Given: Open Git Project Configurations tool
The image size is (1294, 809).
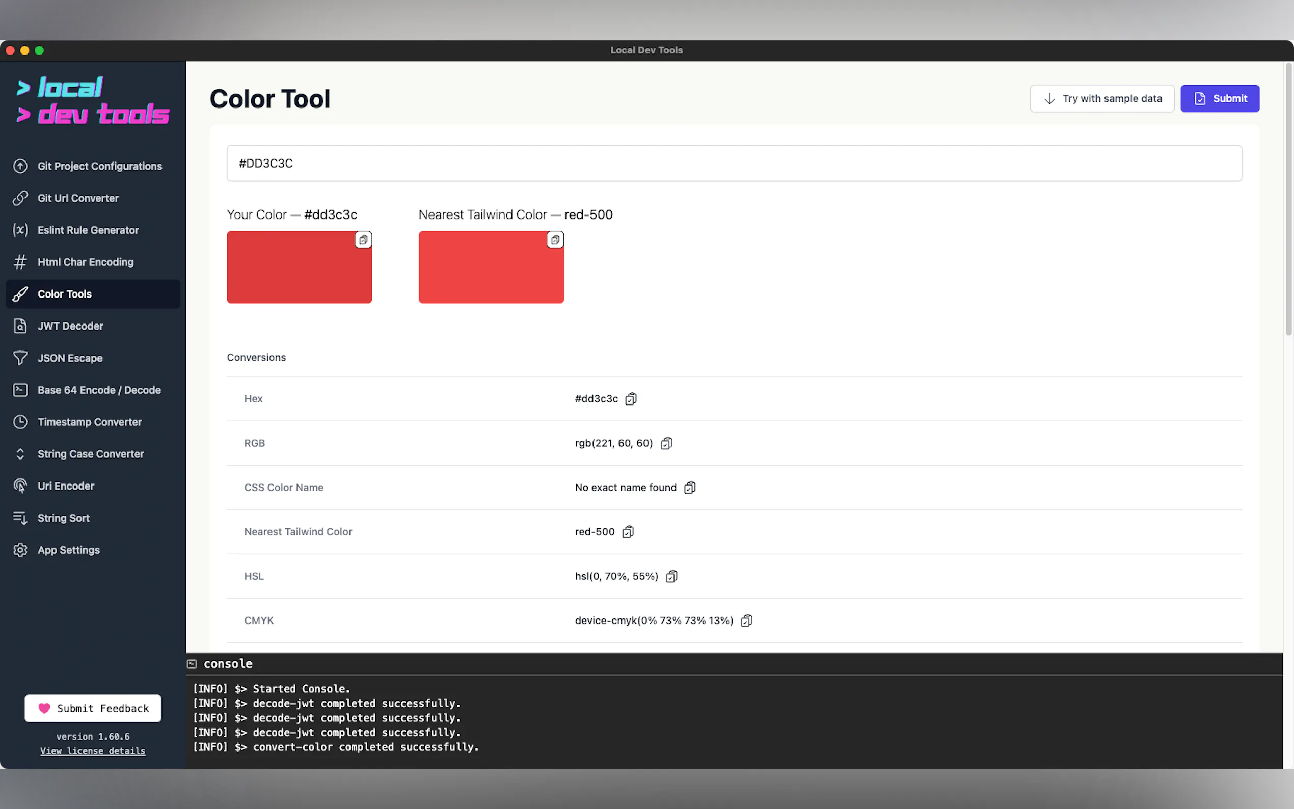Looking at the screenshot, I should tap(93, 166).
